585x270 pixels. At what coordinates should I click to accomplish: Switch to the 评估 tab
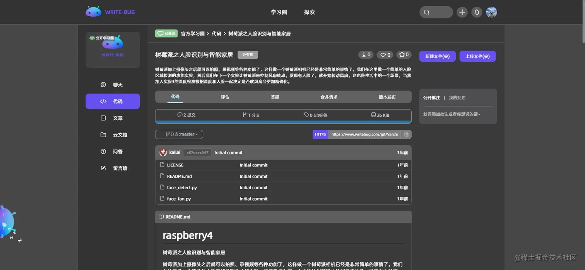point(225,97)
